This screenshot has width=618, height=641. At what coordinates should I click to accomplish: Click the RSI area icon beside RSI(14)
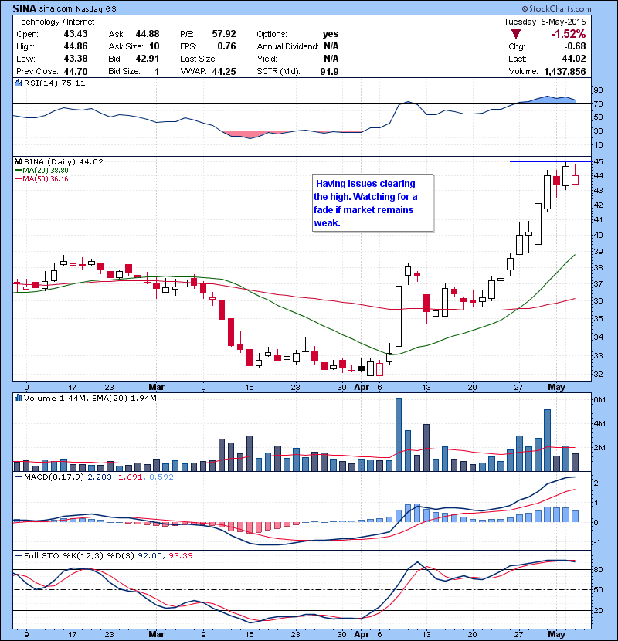18,83
